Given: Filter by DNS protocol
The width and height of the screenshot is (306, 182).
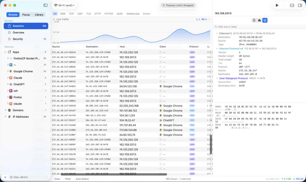Looking at the screenshot, I should point(63,14).
